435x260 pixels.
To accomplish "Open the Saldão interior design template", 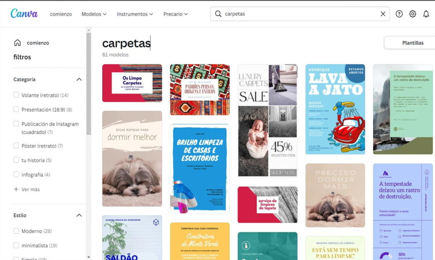I will 132,238.
